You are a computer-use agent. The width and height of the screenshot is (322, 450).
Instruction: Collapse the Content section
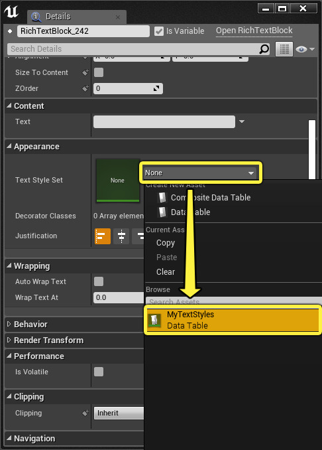(9, 106)
